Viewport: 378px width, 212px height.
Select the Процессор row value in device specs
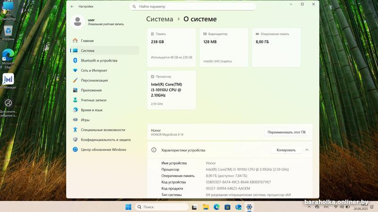coord(247,169)
